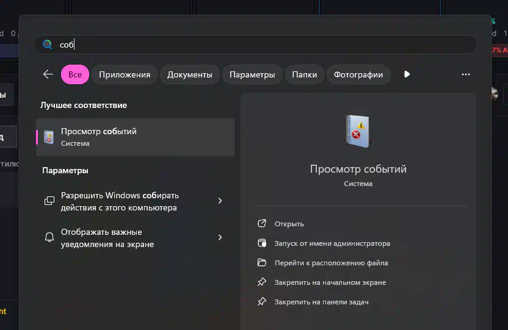This screenshot has width=508, height=330.
Task: Switch to the 'Приложения' filter
Action: pyautogui.click(x=125, y=74)
